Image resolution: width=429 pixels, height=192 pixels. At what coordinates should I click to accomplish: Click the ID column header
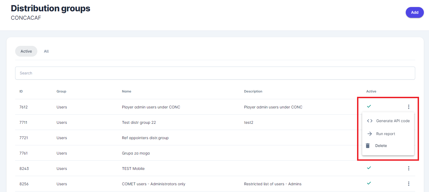21,91
